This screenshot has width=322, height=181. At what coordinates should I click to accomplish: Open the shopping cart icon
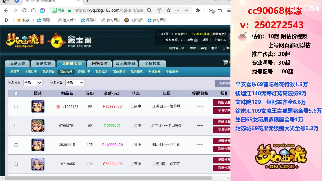tap(225, 63)
